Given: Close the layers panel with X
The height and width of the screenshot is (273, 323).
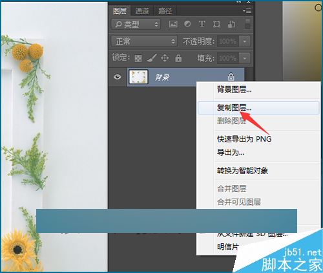Looking at the screenshot, I should [x=249, y=2].
